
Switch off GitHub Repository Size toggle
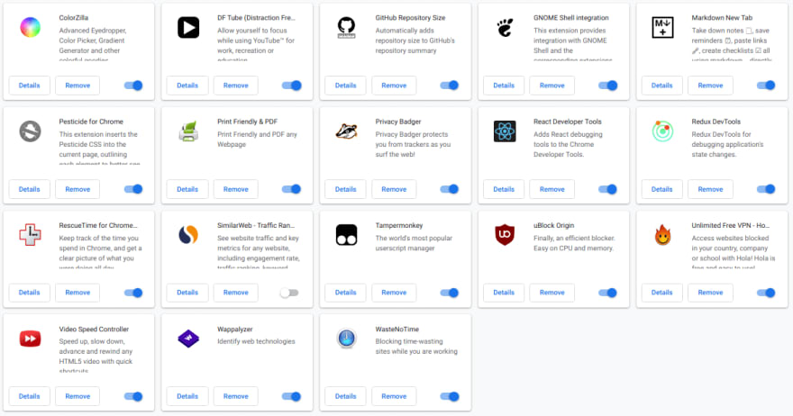click(x=450, y=86)
